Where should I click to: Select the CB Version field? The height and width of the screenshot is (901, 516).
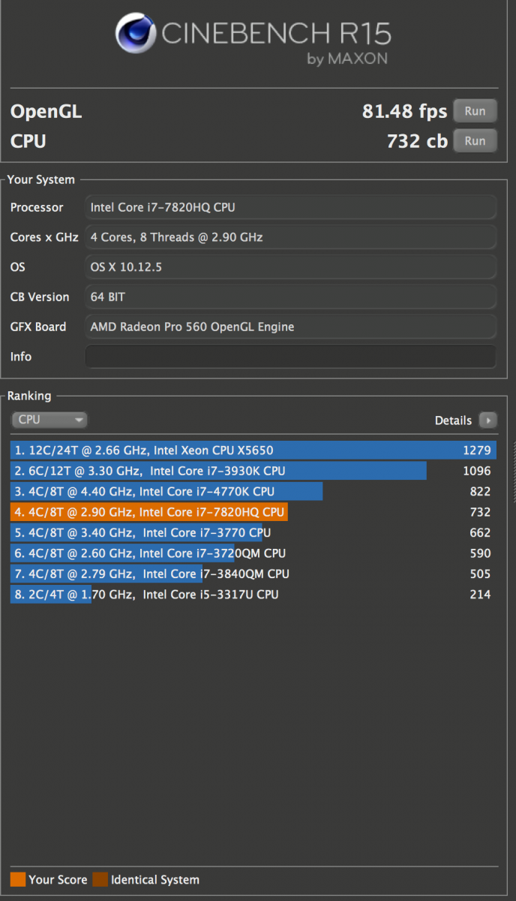coord(290,297)
